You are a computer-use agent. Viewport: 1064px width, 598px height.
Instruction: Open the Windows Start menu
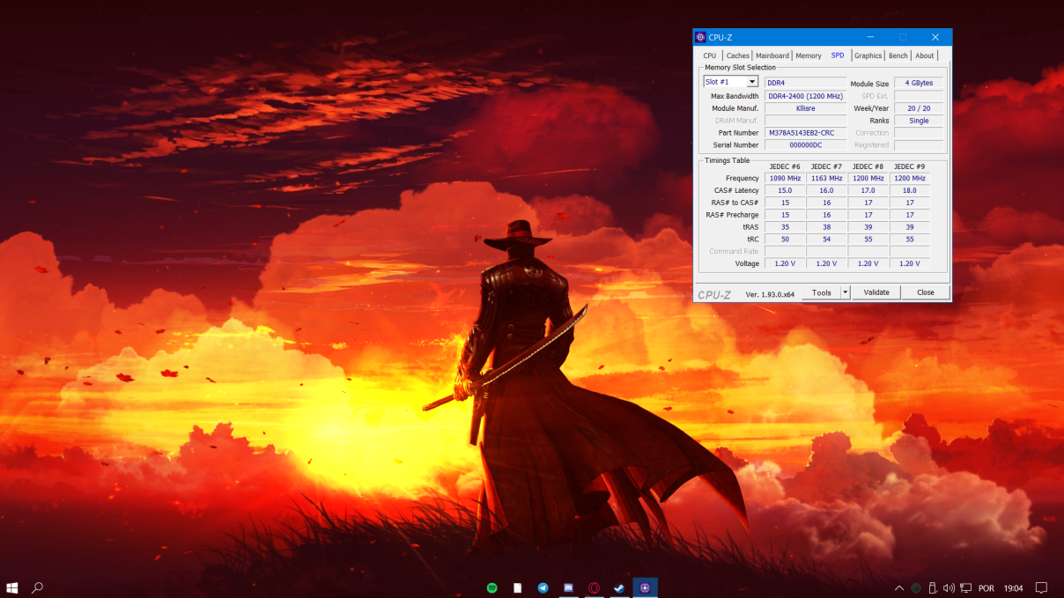(x=12, y=587)
